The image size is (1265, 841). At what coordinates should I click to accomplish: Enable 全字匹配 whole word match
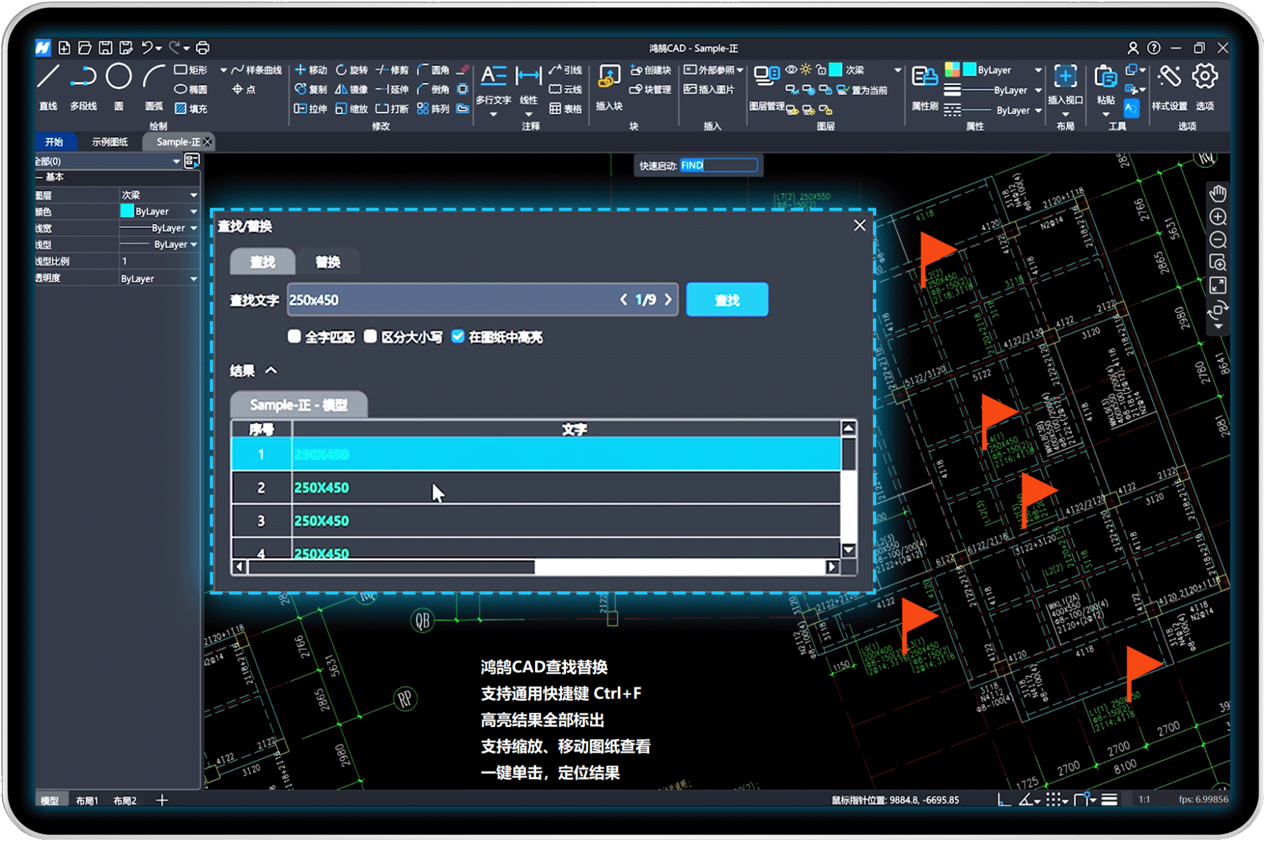click(x=295, y=337)
